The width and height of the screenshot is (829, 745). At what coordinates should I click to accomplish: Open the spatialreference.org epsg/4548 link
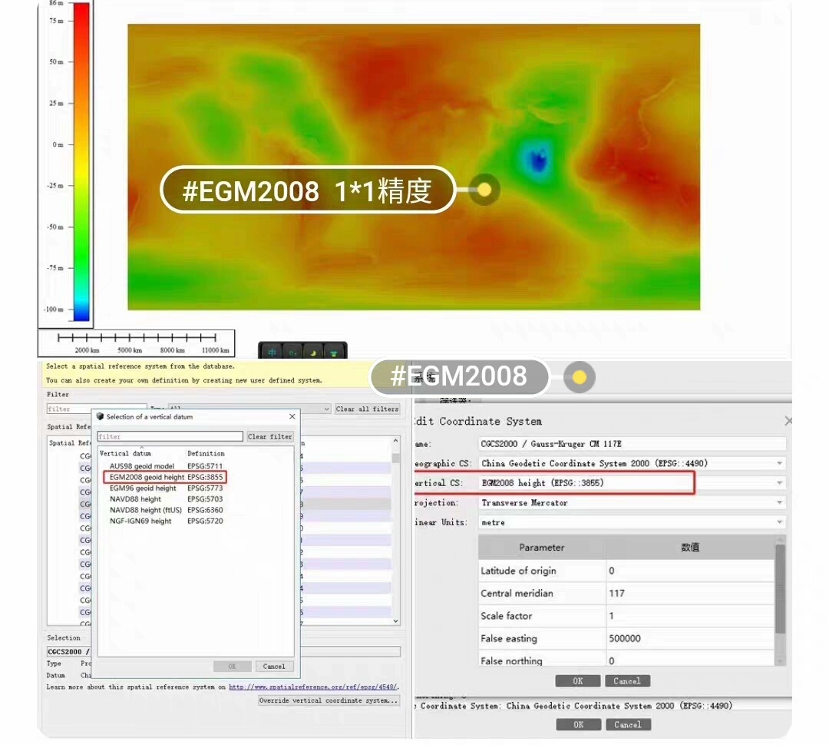point(312,687)
